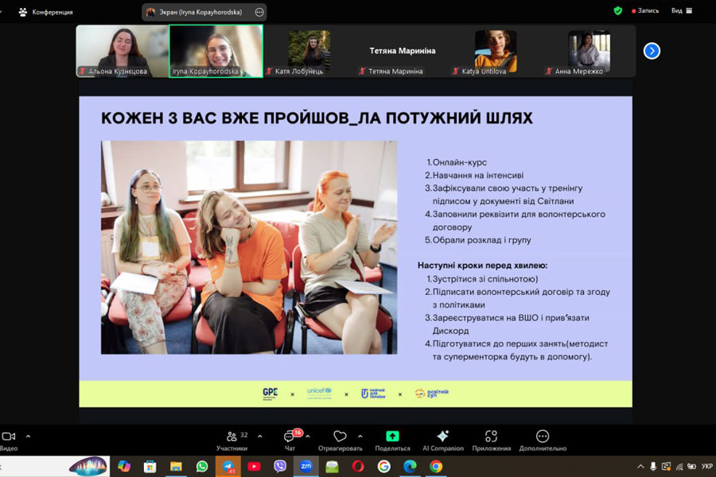Select Katya Untilova's video thumbnail
Screen dimensions: 716x477
[496, 50]
